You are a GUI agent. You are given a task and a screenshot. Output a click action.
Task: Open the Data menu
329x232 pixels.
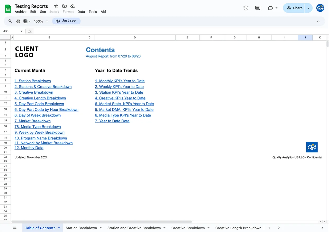click(x=81, y=12)
